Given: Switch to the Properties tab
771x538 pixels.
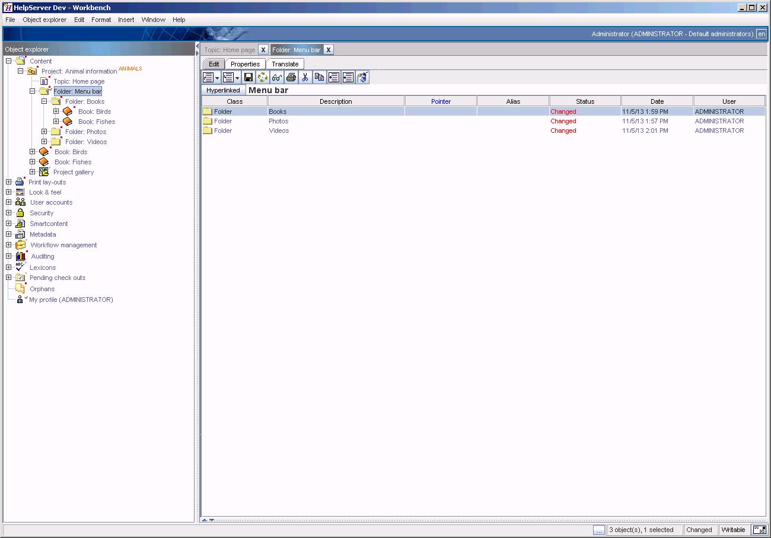Looking at the screenshot, I should pos(246,64).
